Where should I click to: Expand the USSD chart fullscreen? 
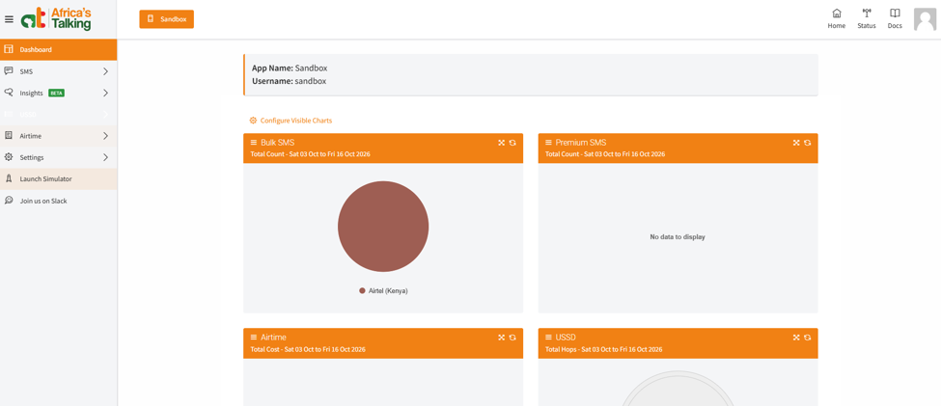tap(796, 338)
